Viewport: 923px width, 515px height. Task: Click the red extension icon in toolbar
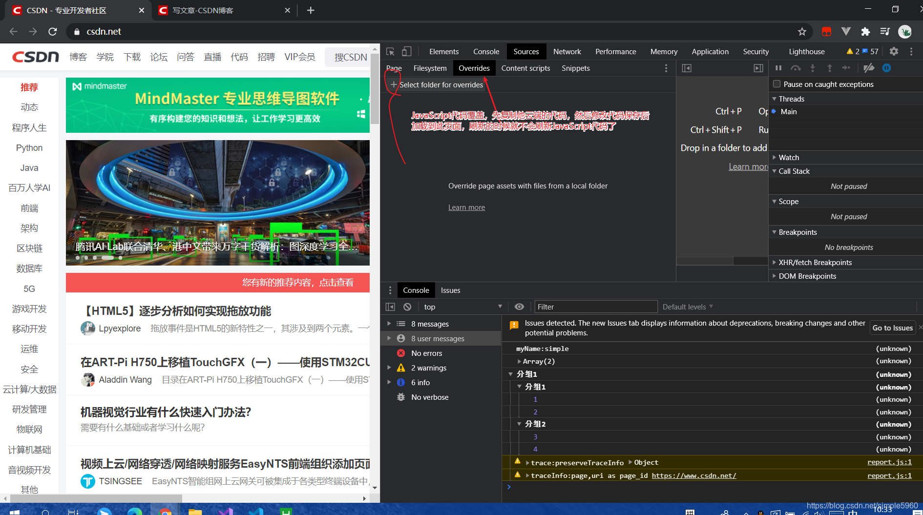pos(826,31)
